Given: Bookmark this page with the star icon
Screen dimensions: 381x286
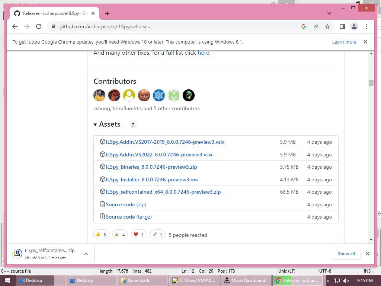Looking at the screenshot, I should (327, 26).
